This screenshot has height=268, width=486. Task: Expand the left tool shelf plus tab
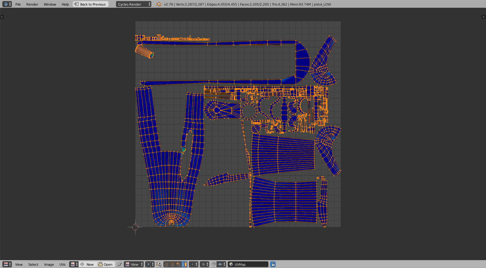pos(2,17)
